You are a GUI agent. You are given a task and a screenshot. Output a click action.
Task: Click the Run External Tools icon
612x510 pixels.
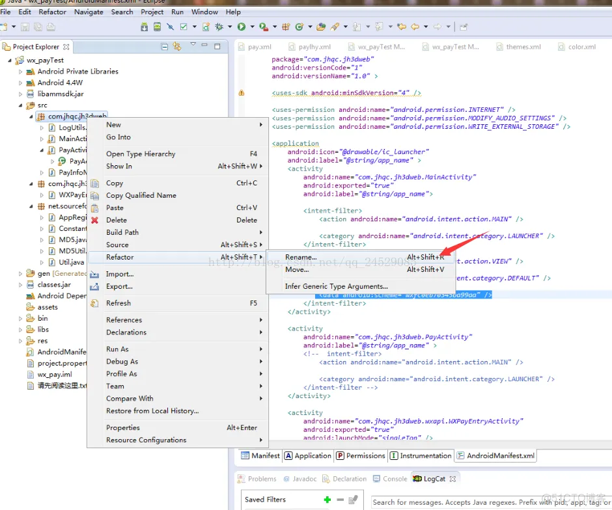point(264,27)
